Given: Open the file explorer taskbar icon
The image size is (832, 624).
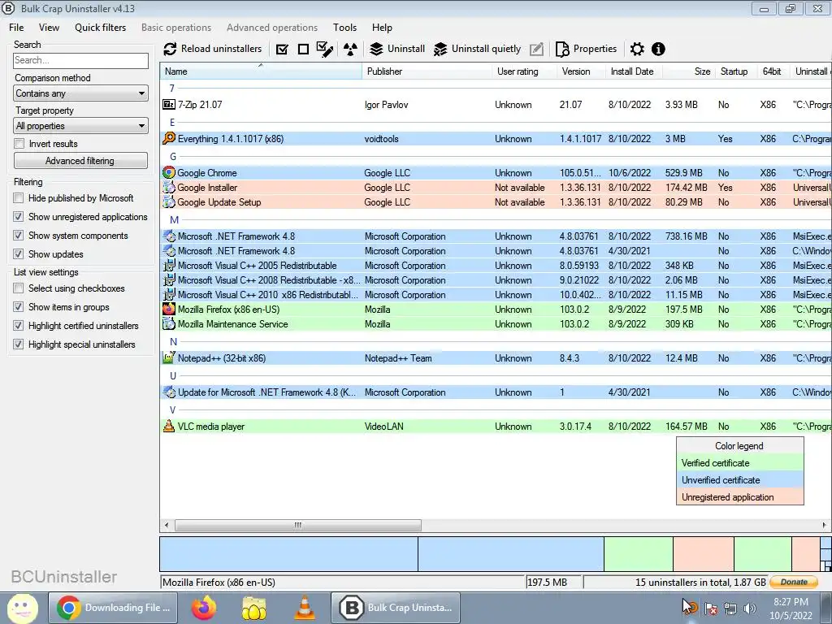Looking at the screenshot, I should [254, 608].
